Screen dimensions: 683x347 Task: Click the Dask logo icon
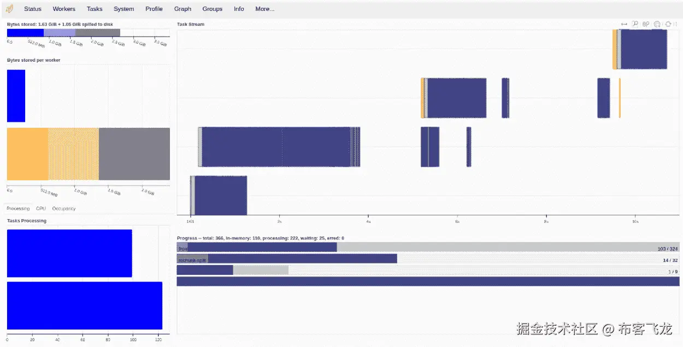9,9
